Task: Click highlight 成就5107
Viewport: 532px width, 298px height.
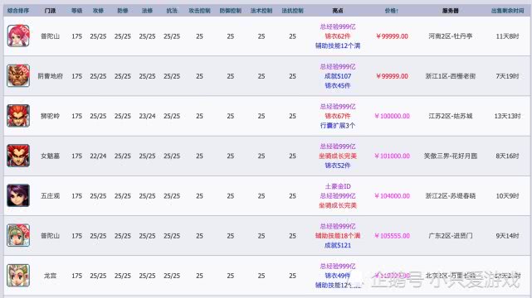Action: coord(338,76)
